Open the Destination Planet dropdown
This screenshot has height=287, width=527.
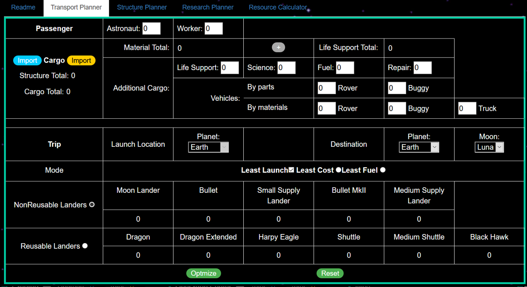click(419, 147)
